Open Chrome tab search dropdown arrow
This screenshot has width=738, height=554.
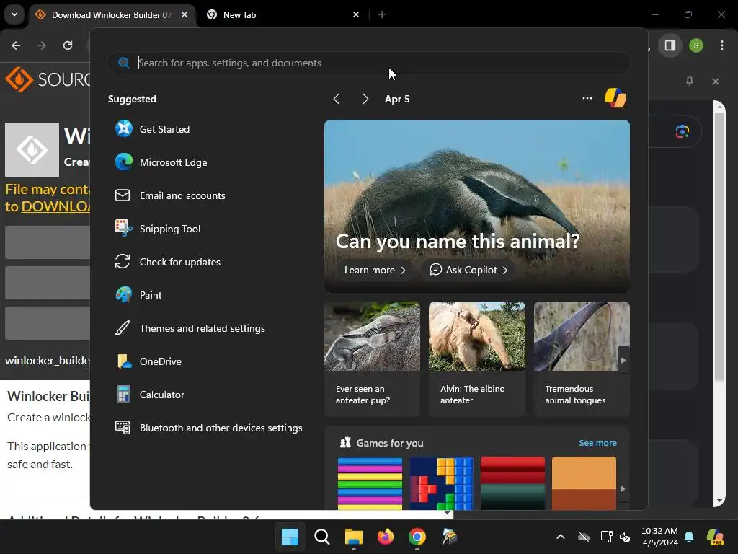pos(14,14)
